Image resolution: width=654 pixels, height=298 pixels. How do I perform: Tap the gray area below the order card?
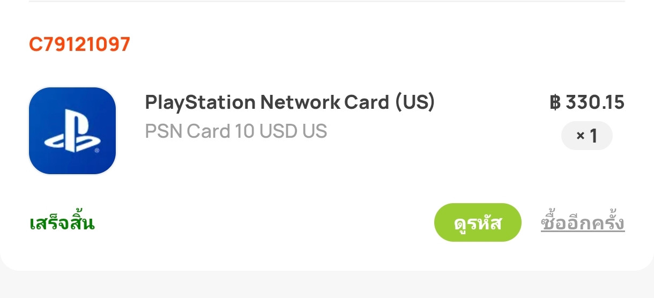(327, 285)
